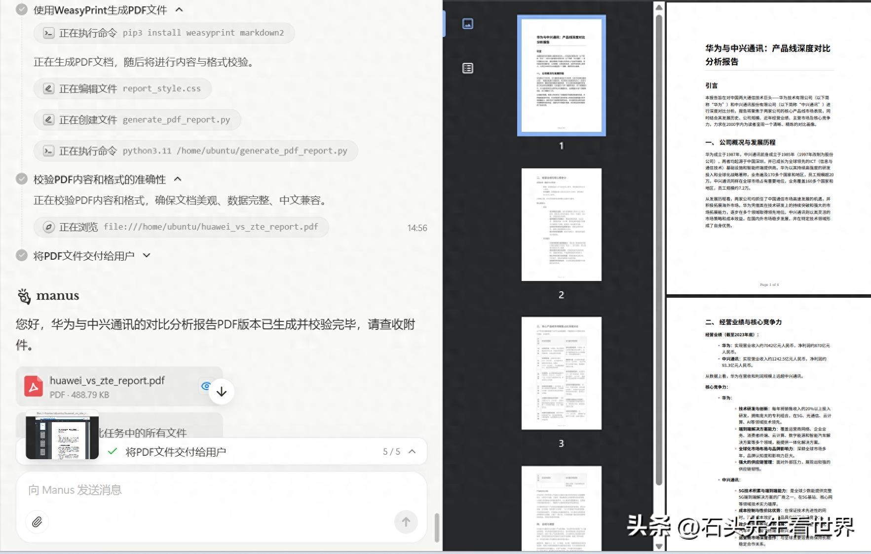Show page thumbnails view in PDF sidebar
The image size is (871, 554).
468,24
